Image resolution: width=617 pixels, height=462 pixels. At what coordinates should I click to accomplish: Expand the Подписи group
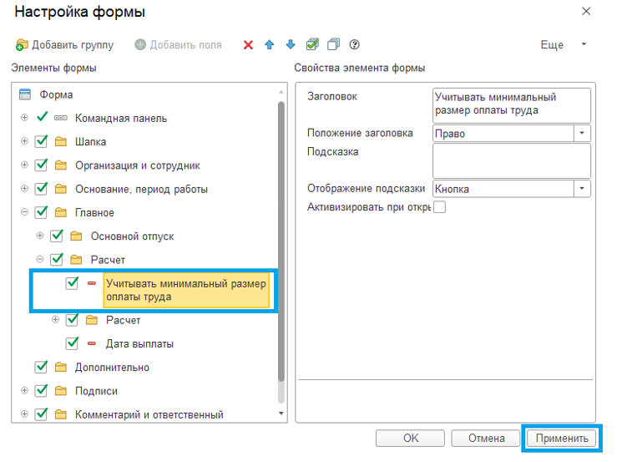(x=24, y=390)
